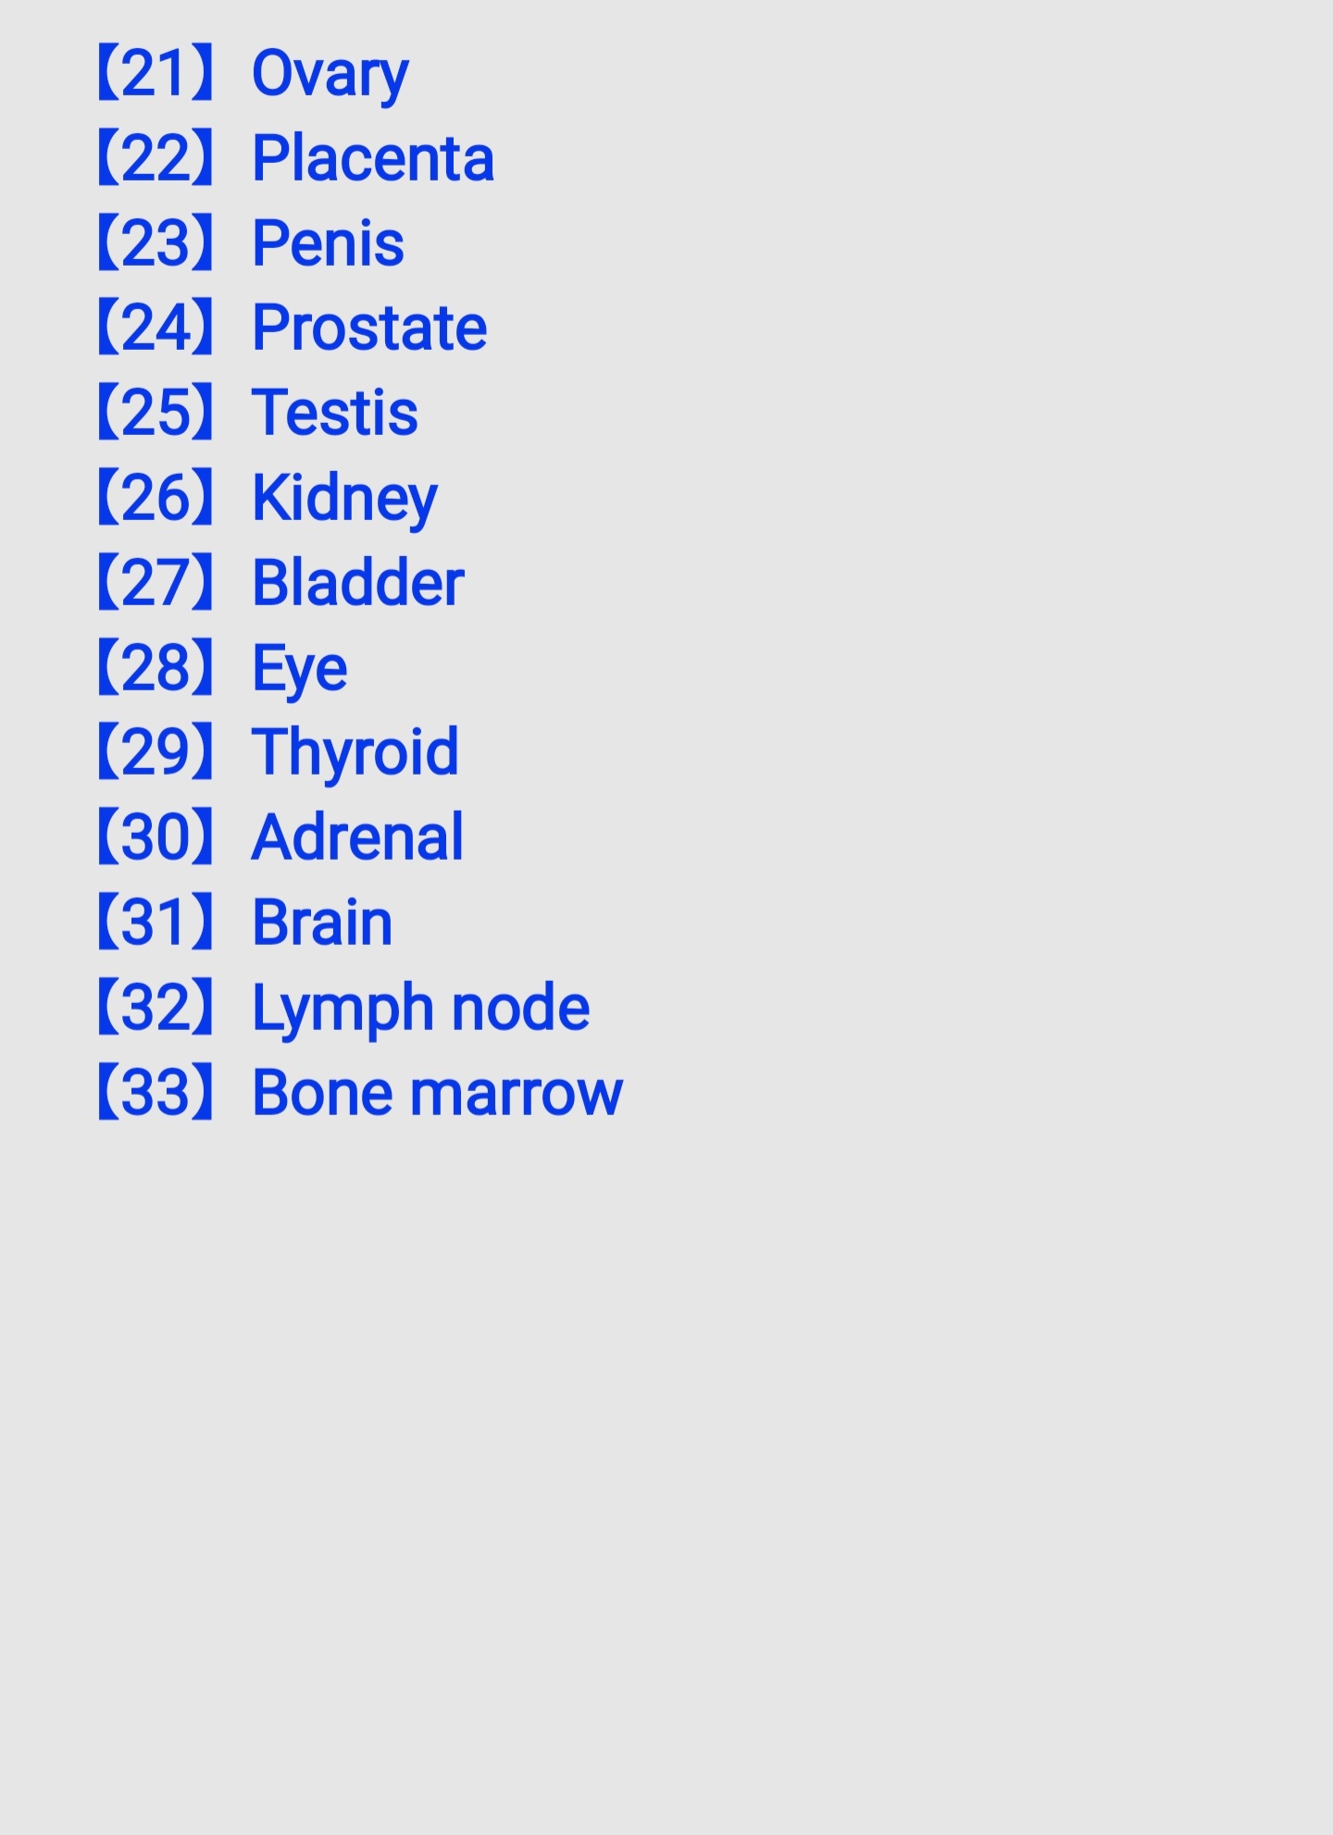Click the 【24】 list number
The image size is (1333, 1835).
point(156,328)
